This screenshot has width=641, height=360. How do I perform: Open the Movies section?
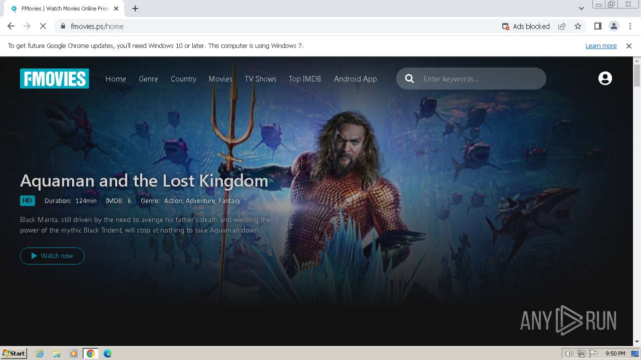click(220, 78)
